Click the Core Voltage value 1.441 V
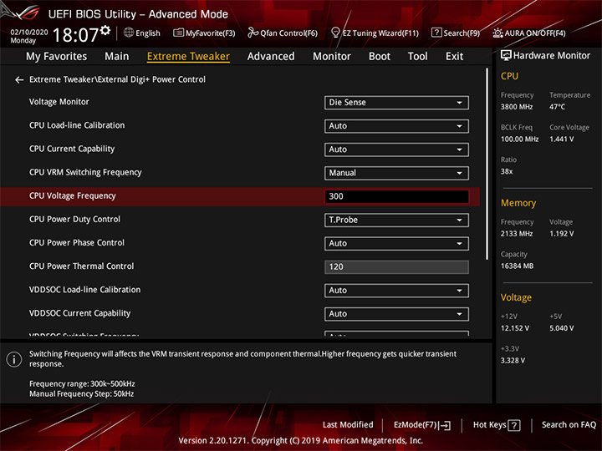Screen dimensions: 602x451 (x=562, y=139)
